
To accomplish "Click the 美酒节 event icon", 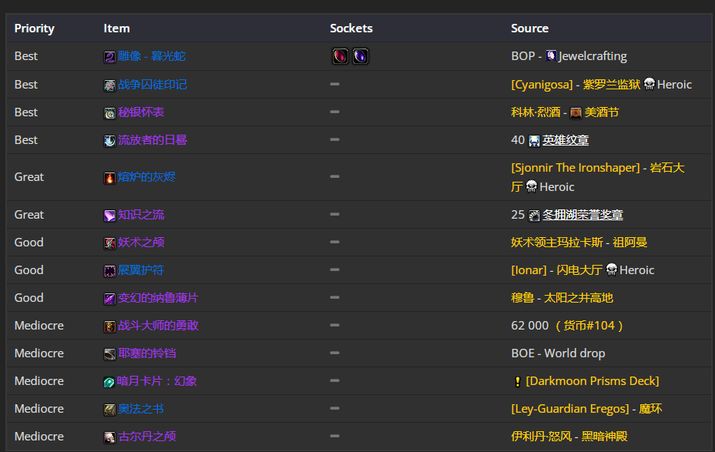I will point(576,113).
